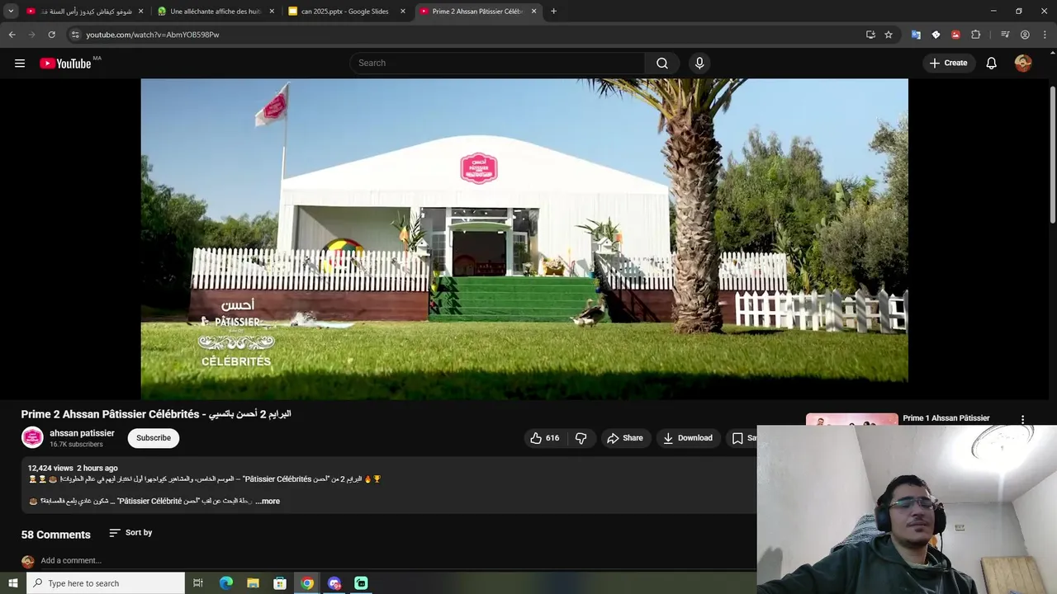Open Microsoft Store from taskbar
The width and height of the screenshot is (1057, 594).
pyautogui.click(x=280, y=583)
